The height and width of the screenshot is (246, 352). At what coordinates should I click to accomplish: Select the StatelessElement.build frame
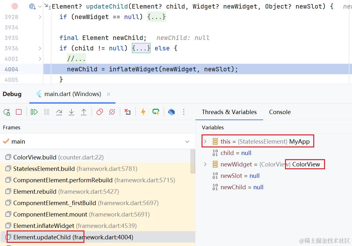(96, 169)
